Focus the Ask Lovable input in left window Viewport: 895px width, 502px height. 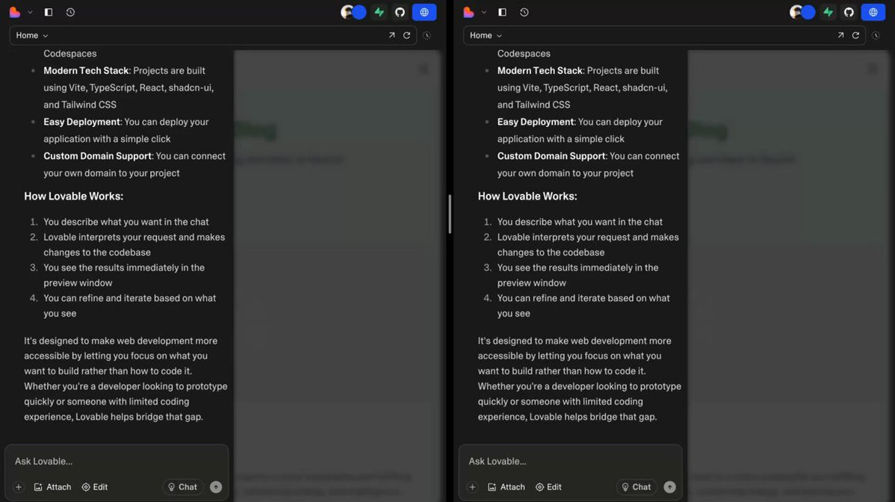point(117,461)
